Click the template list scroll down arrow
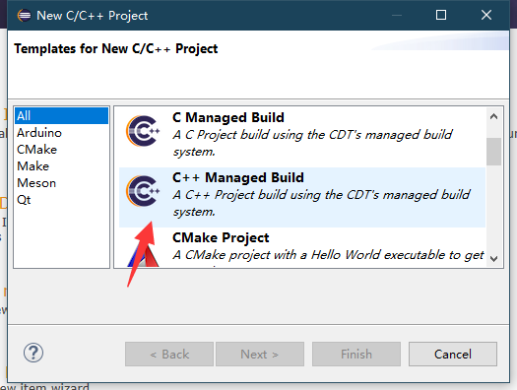 coord(493,258)
